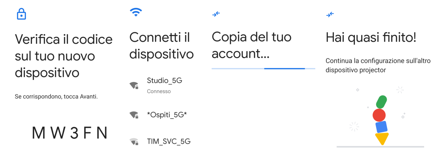Viewport: 437px width, 161px height.
Task: Click the locked Wi-Fi icon beside *Ospiti_5G*
Action: [134, 115]
